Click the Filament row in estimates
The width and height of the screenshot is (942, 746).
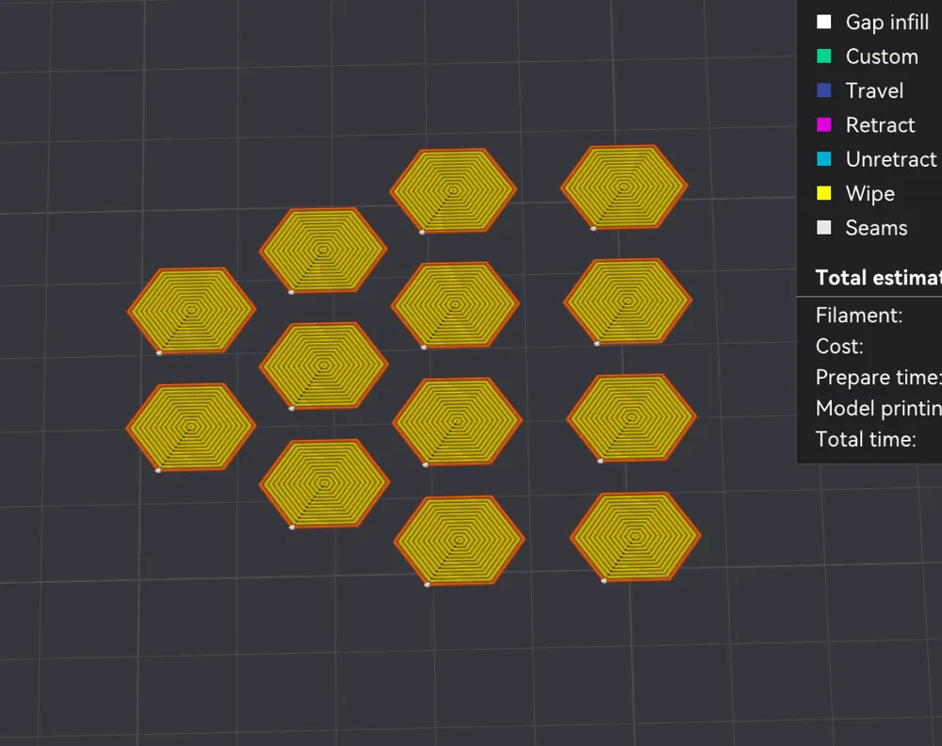(x=858, y=316)
